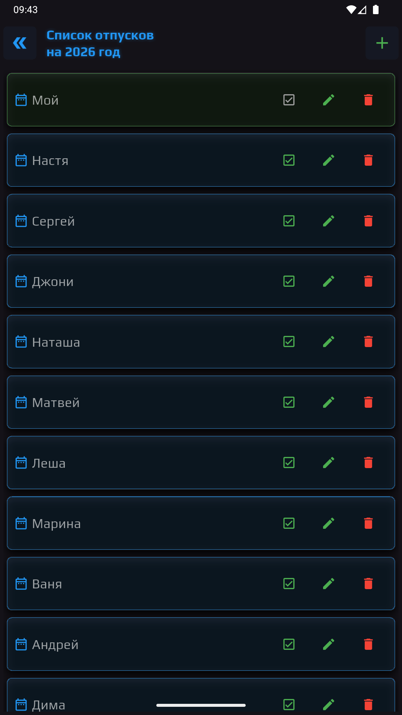This screenshot has height=715, width=402.
Task: Select the Наташа list entry
Action: click(x=201, y=341)
